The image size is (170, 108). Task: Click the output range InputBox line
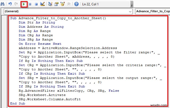point(90,78)
